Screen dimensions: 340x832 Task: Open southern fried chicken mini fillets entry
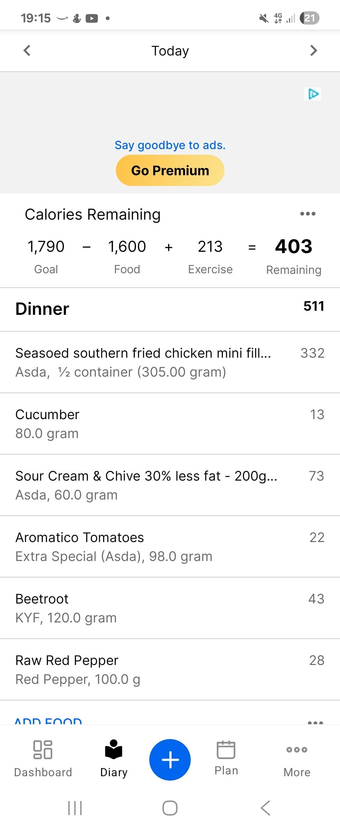pos(170,362)
